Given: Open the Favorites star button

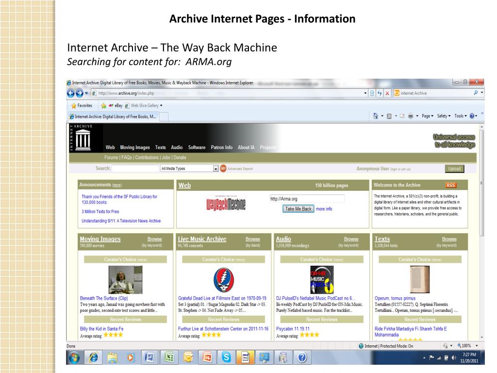Looking at the screenshot, I should pyautogui.click(x=82, y=105).
